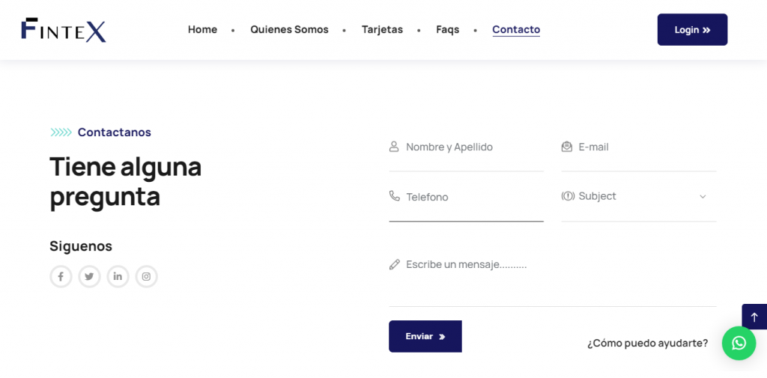Select the Contacto nav link
Viewport: 767px width, 378px height.
click(x=516, y=30)
